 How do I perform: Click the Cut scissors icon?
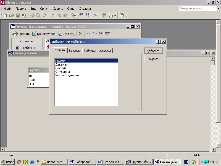[x=53, y=15]
